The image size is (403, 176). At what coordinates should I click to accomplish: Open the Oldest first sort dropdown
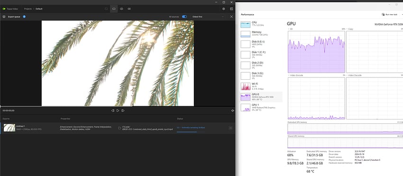(x=208, y=17)
